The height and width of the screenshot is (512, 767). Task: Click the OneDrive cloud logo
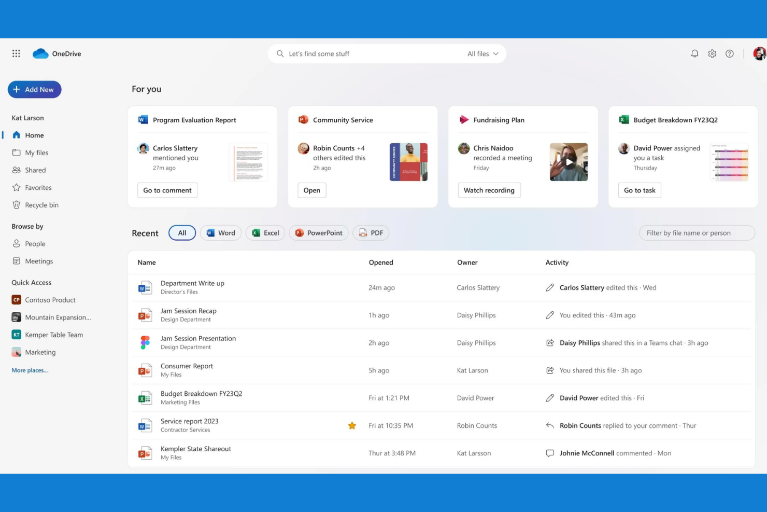point(41,53)
